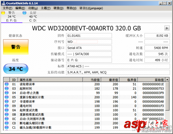The height and width of the screenshot is (134, 173).
Task: Click the WDC WD3200BEVT-00A0RT0 disk title
Action: (86, 28)
